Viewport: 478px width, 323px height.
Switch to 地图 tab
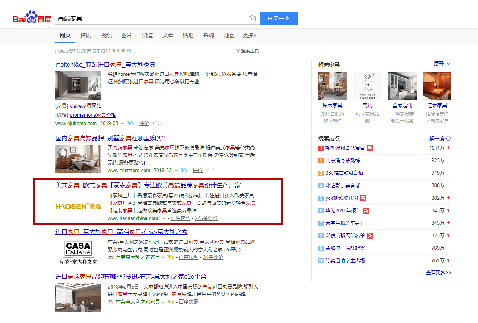coord(229,35)
